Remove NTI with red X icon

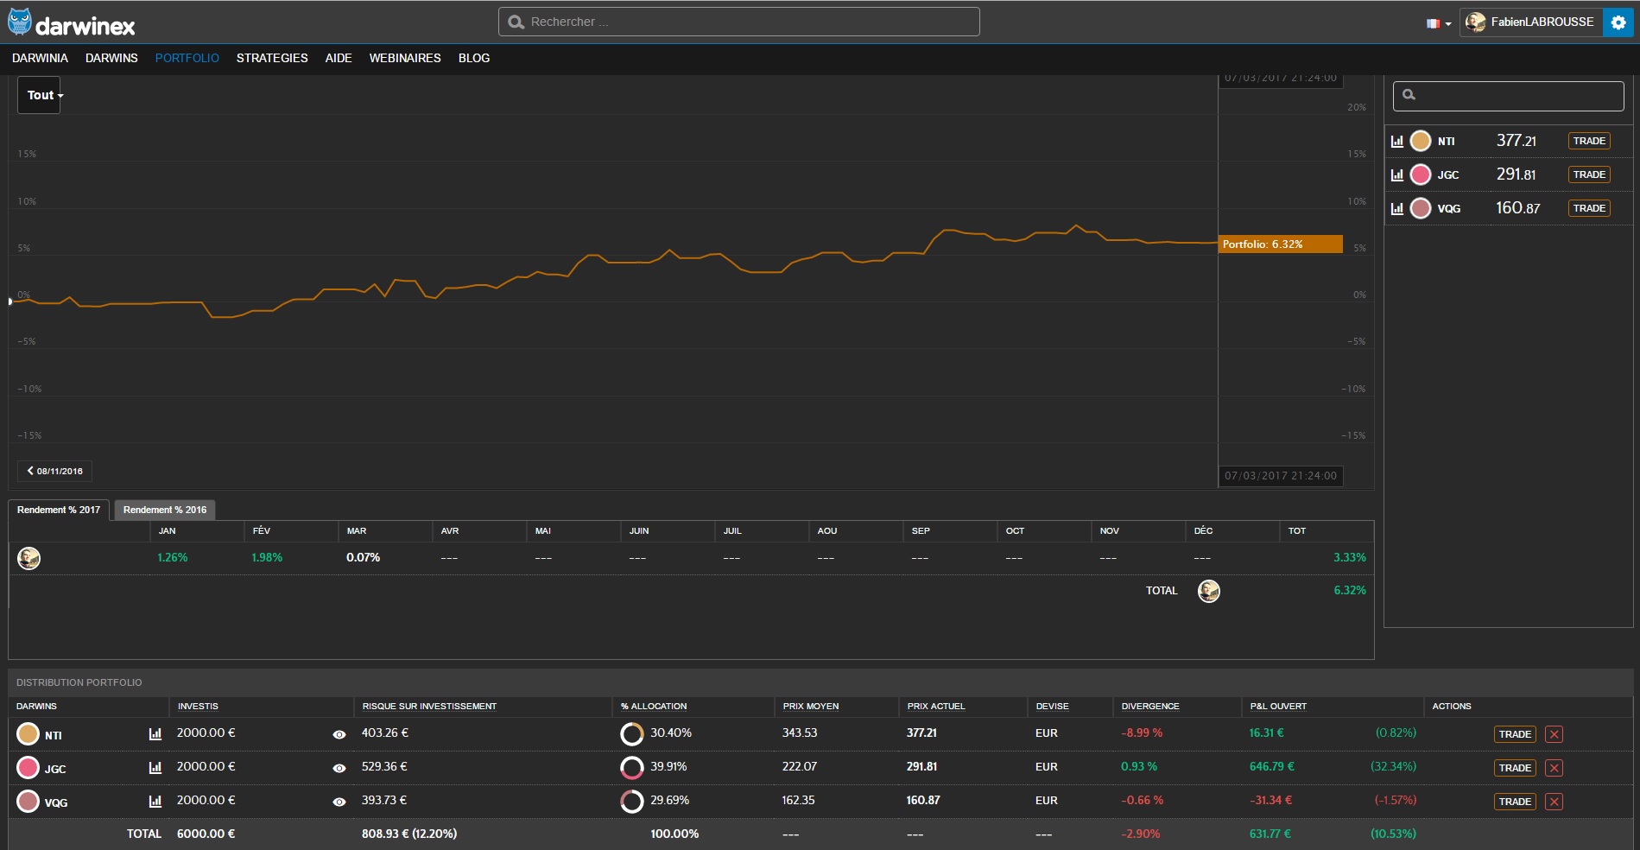(x=1554, y=734)
